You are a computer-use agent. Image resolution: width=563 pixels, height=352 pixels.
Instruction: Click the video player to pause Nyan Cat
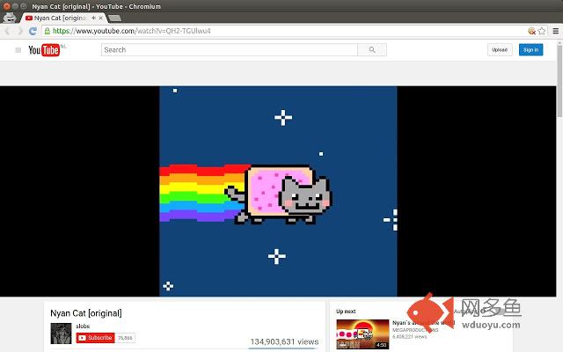pos(278,191)
